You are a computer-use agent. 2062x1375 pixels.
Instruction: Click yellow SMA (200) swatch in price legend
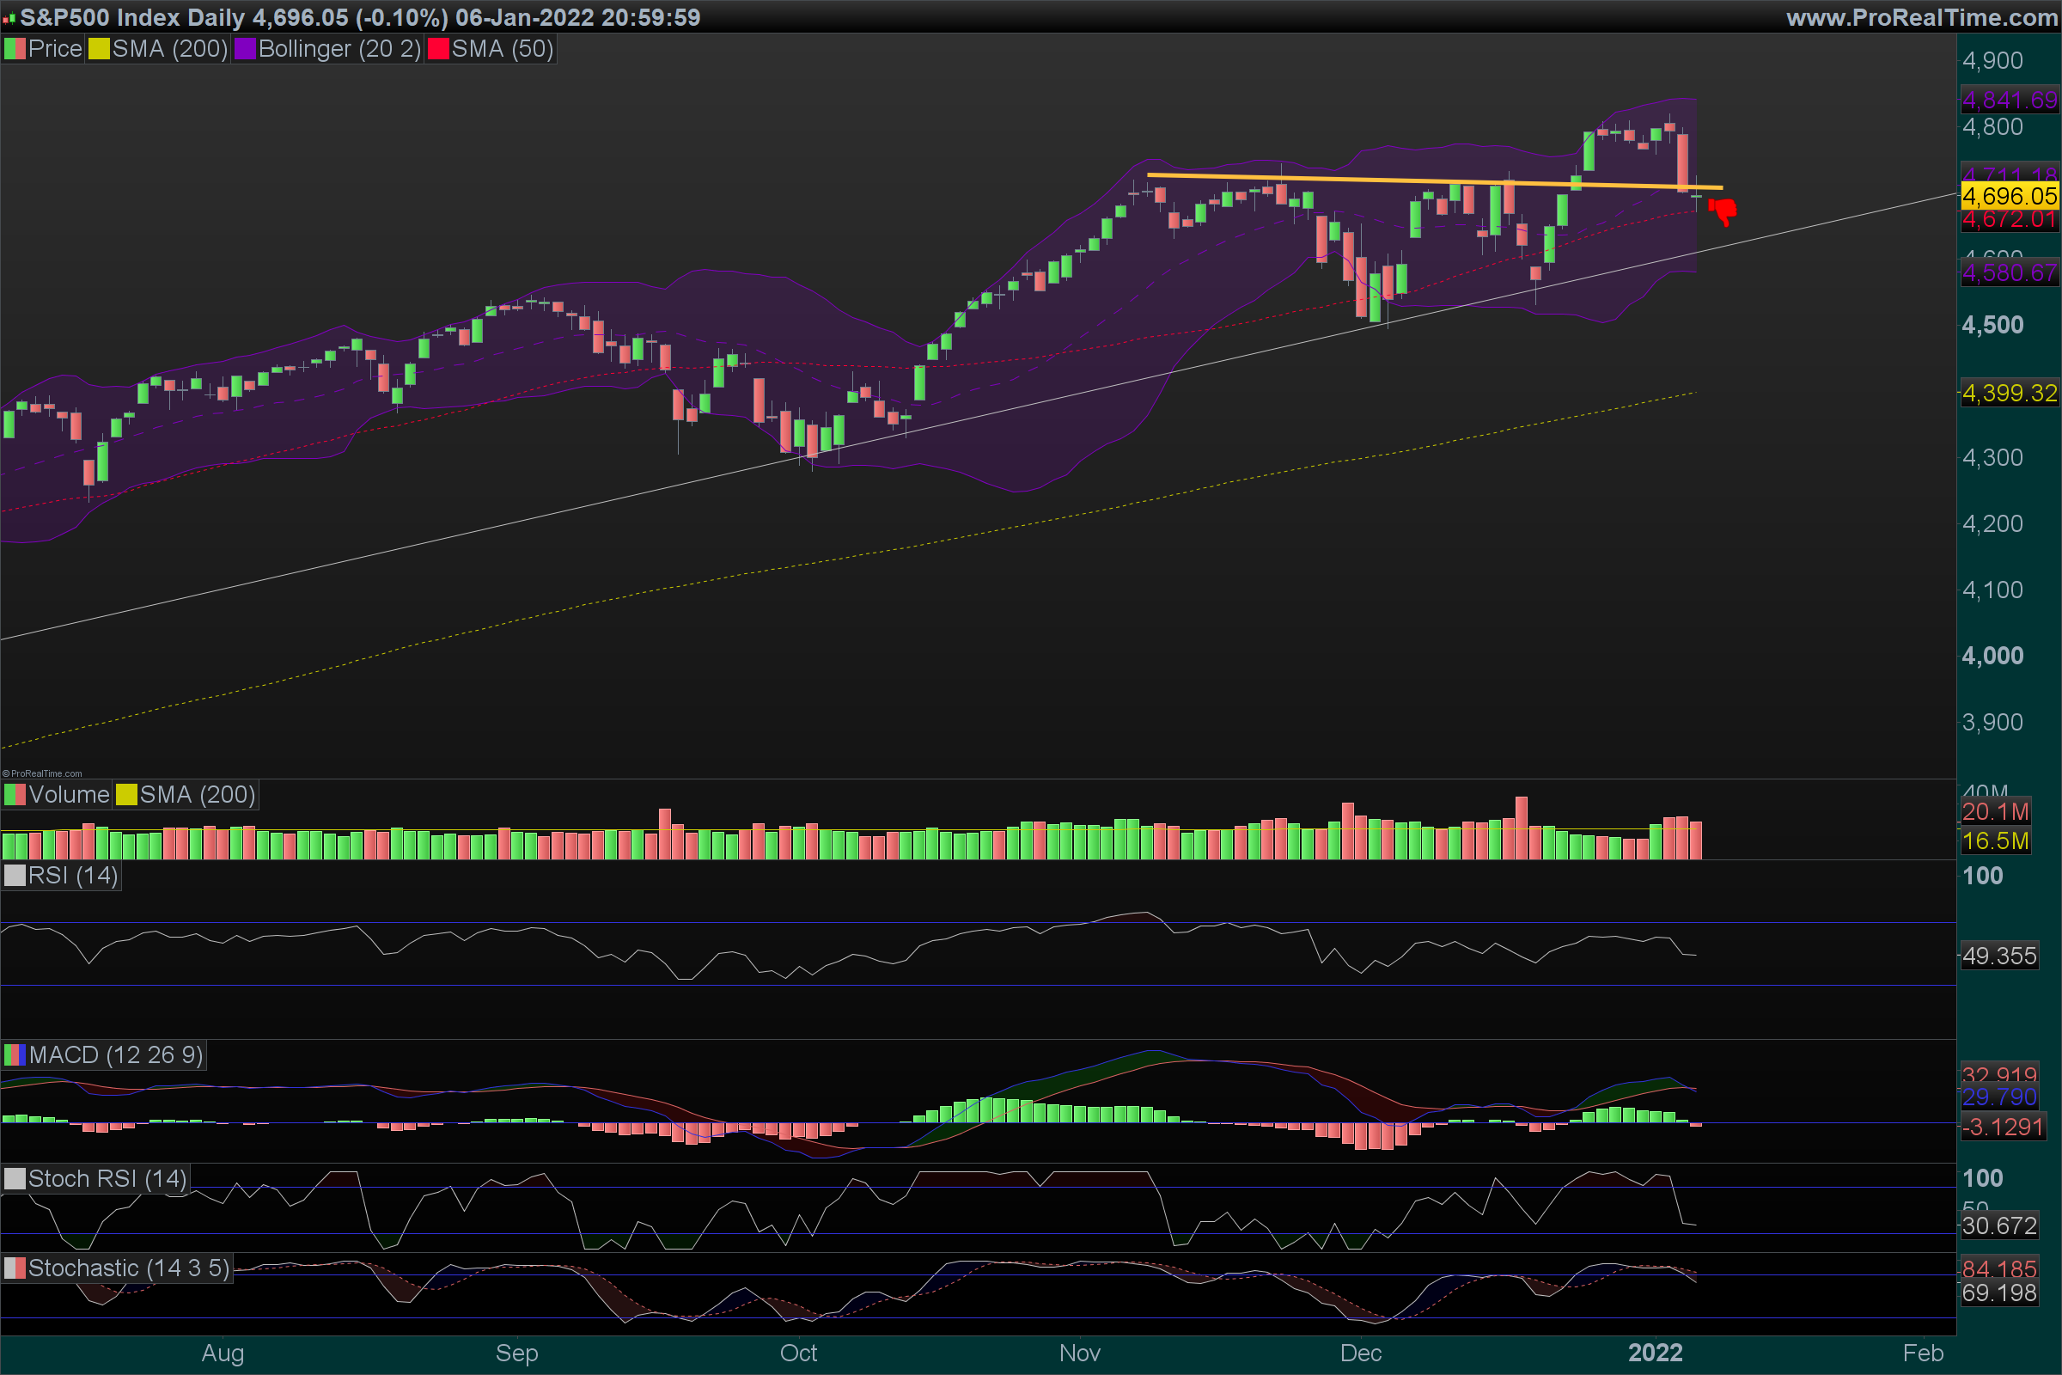pos(99,49)
